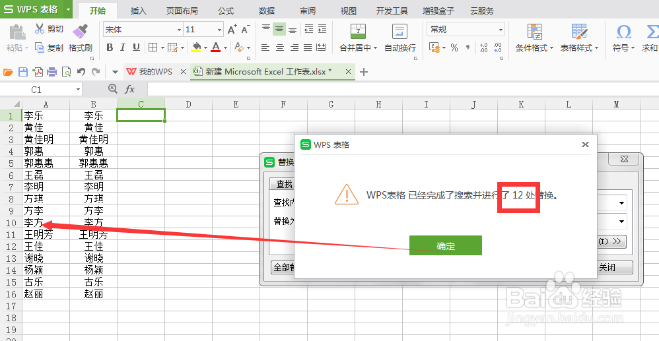The image size is (659, 341).
Task: Switch to the 公式 ribbon tab
Action: click(x=226, y=11)
